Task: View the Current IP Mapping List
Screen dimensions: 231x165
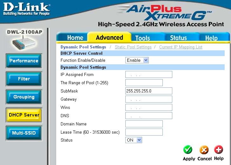Action: pyautogui.click(x=181, y=47)
